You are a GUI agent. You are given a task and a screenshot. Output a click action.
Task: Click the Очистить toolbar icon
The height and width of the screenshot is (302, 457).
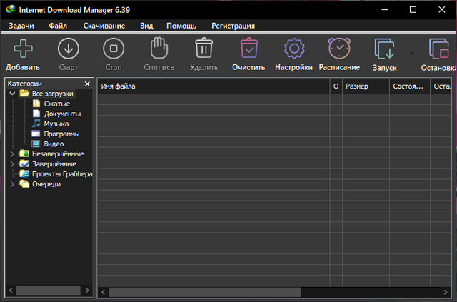tap(248, 49)
